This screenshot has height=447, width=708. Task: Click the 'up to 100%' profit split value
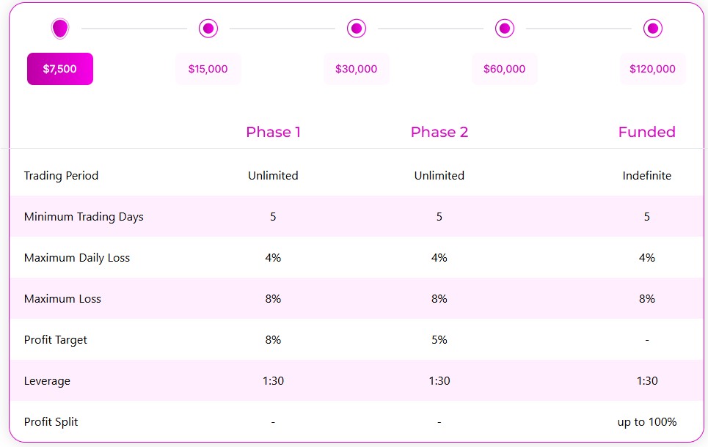pos(647,422)
